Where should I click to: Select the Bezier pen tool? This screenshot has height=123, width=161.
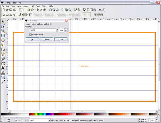click(3, 59)
